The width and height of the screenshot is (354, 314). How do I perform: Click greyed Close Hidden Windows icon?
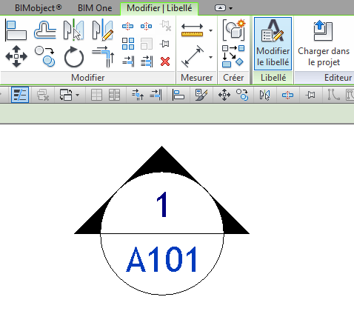coord(43,95)
